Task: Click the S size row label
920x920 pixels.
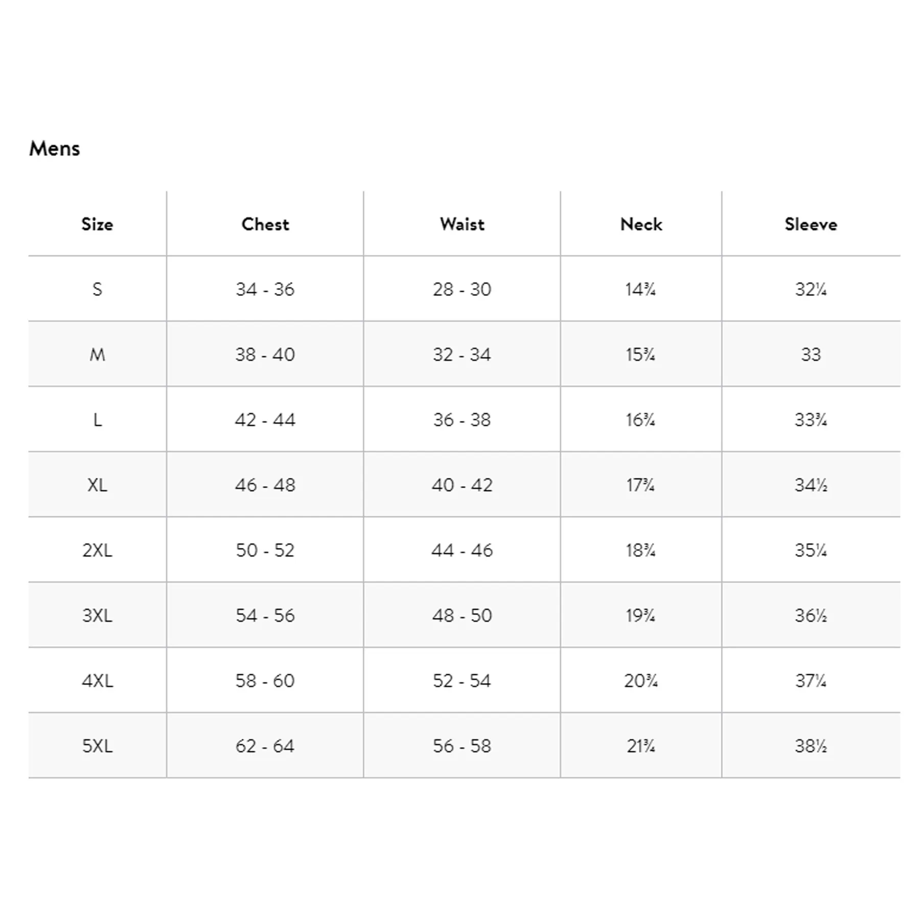Action: click(97, 289)
